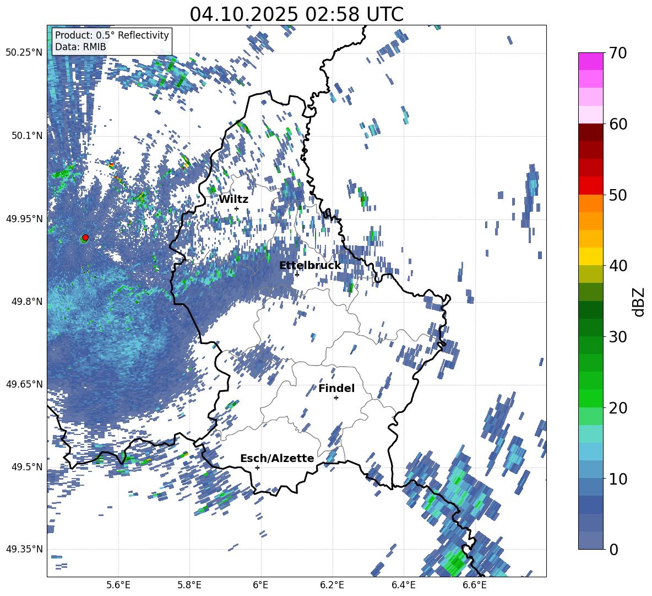This screenshot has width=652, height=596.
Task: Click the 70 colorbar tick label
Action: point(618,53)
